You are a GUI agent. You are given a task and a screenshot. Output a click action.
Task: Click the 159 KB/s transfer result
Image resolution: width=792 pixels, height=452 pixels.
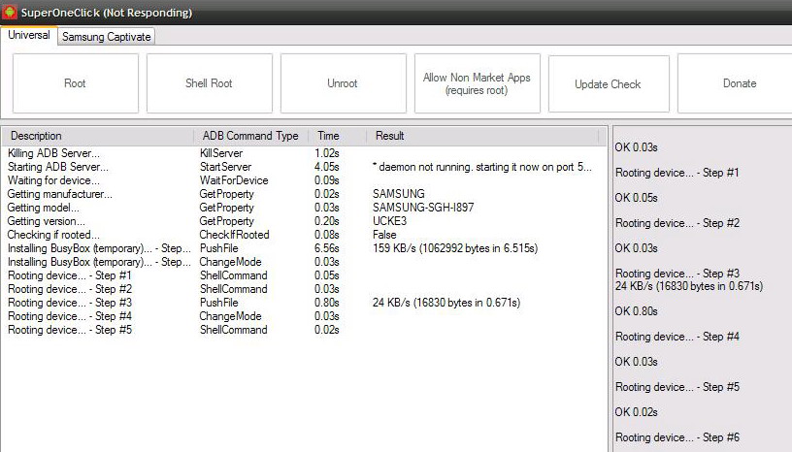[x=455, y=248]
